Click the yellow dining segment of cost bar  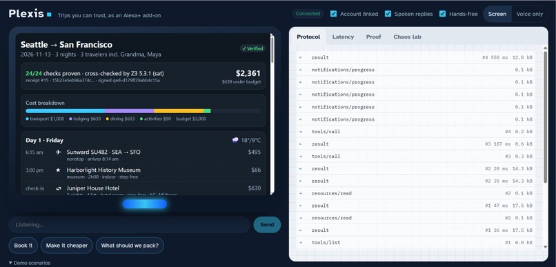pyautogui.click(x=179, y=111)
